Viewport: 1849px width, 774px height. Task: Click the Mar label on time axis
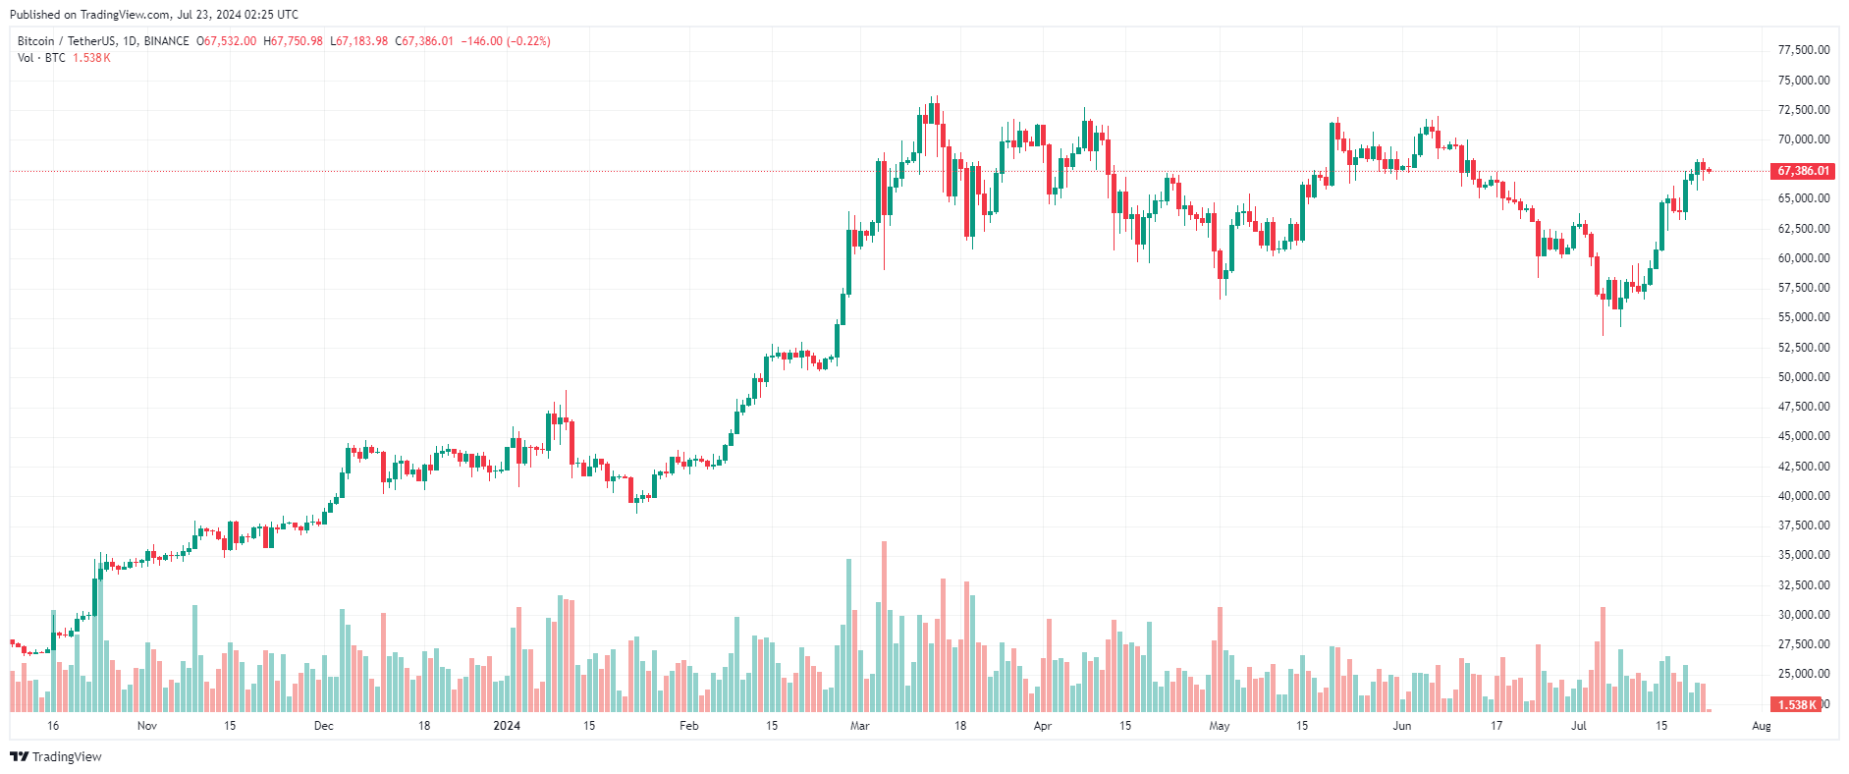[860, 726]
